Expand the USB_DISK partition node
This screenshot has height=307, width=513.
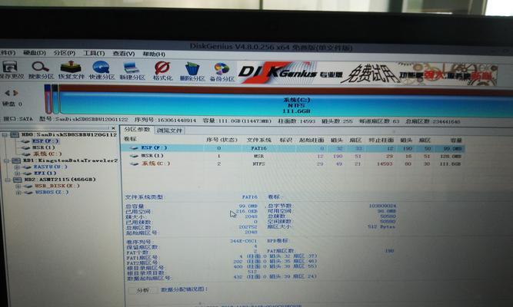(x=18, y=187)
